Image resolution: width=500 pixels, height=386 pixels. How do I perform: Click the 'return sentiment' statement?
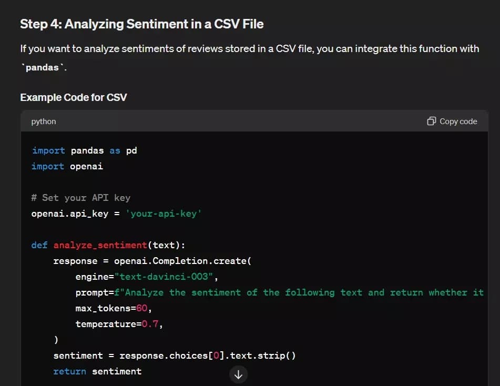(x=97, y=371)
